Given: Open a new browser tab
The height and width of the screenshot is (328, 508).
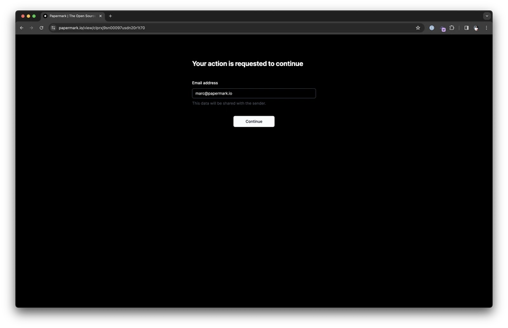Looking at the screenshot, I should (110, 16).
